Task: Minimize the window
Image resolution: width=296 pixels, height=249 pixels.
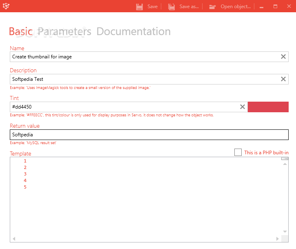Action: click(261, 7)
